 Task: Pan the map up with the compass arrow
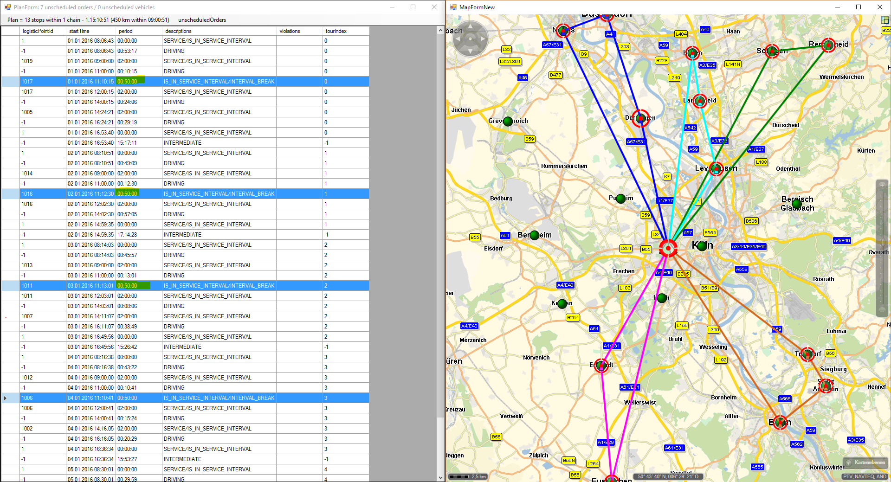pyautogui.click(x=470, y=26)
